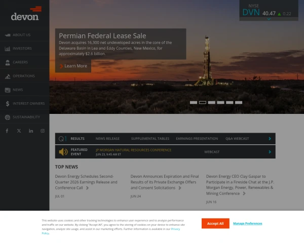
Task: Open the Supplemental Tables link
Action: click(150, 139)
